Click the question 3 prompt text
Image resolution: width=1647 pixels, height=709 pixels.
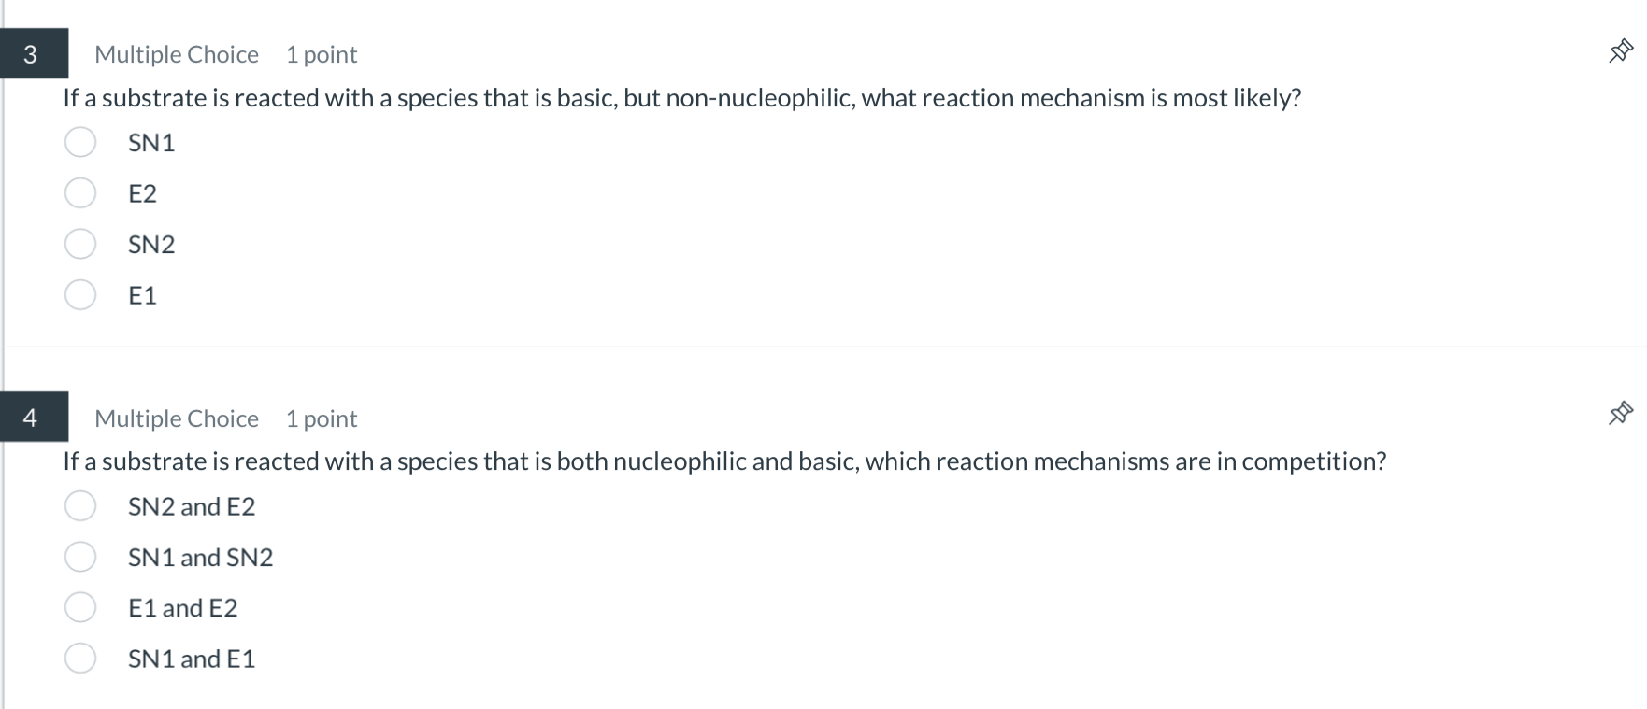click(681, 96)
